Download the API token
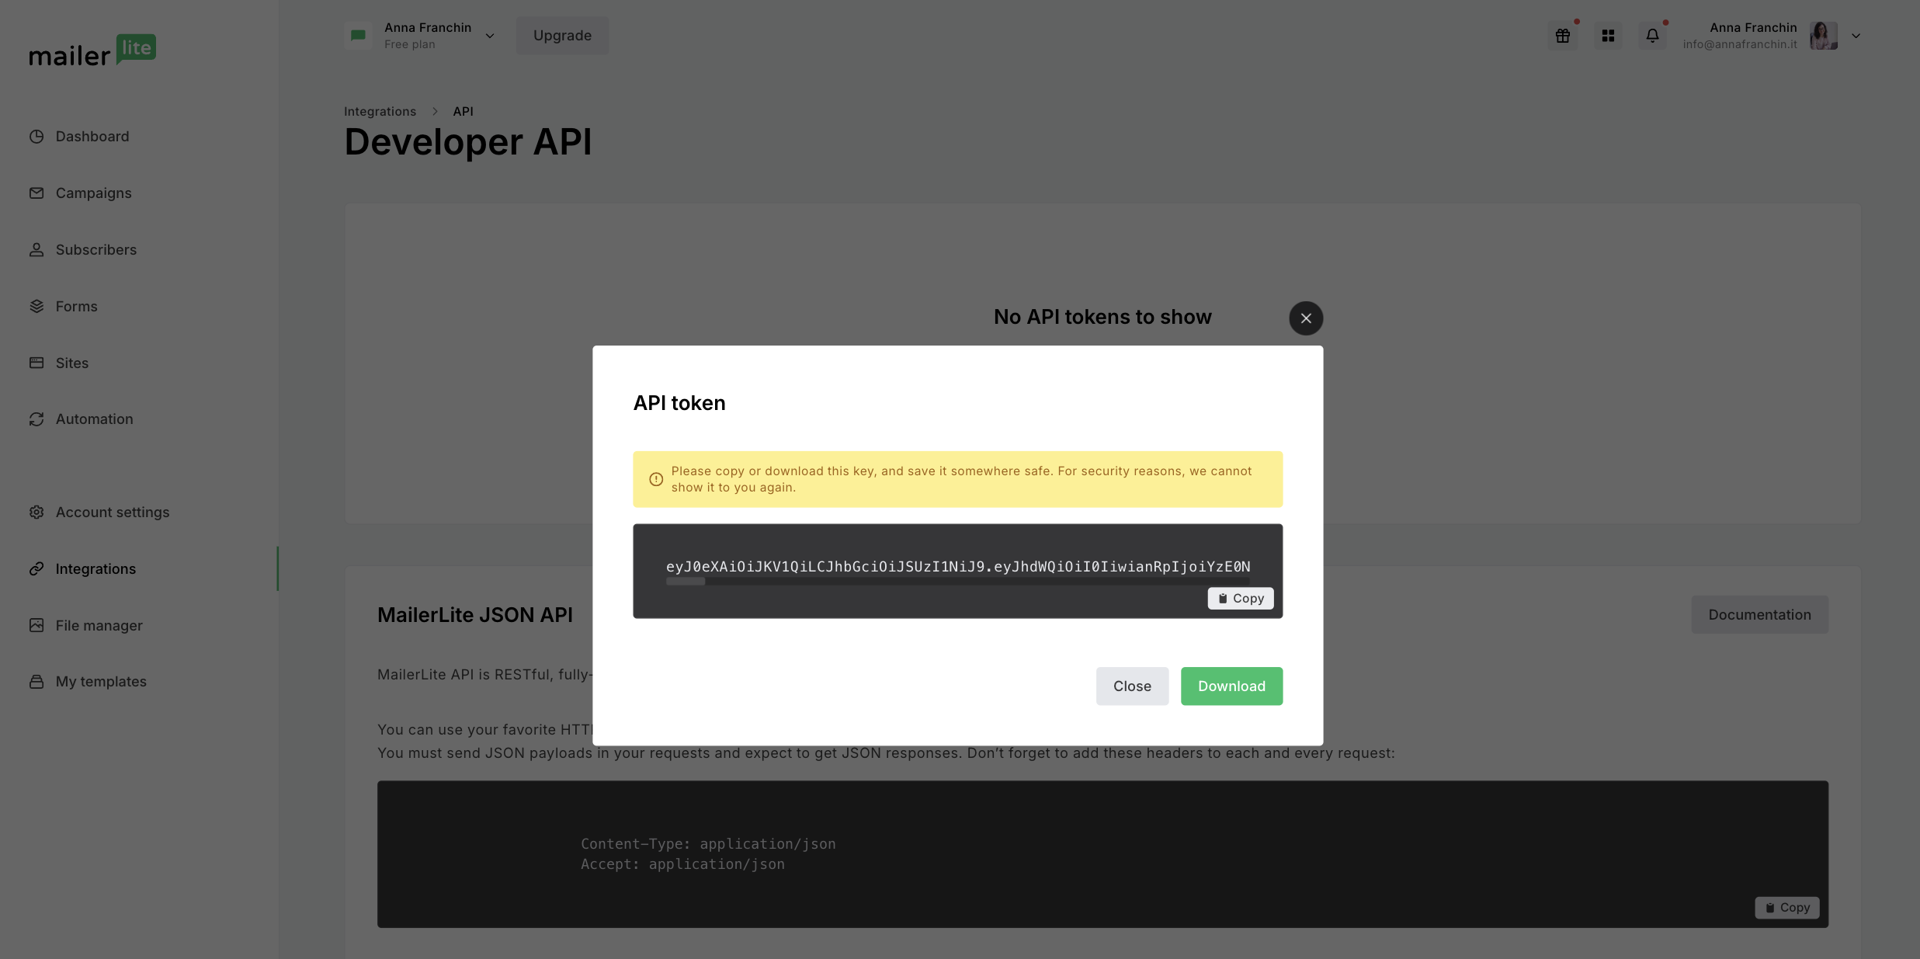This screenshot has width=1920, height=959. [x=1231, y=686]
